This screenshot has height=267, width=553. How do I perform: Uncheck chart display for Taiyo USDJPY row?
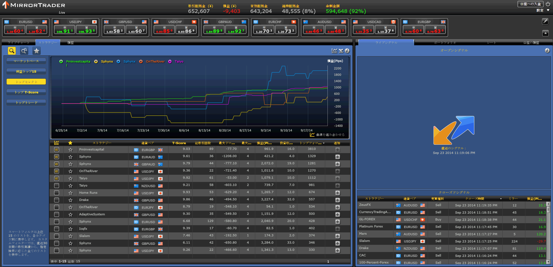[56, 178]
